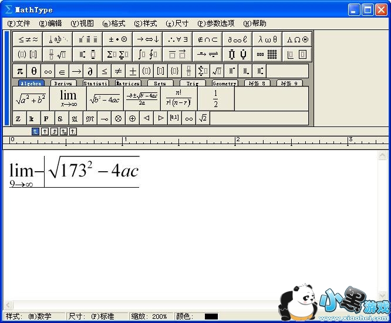The height and width of the screenshot is (323, 391).
Task: Open the 格式 (Format) menu
Action: click(114, 24)
